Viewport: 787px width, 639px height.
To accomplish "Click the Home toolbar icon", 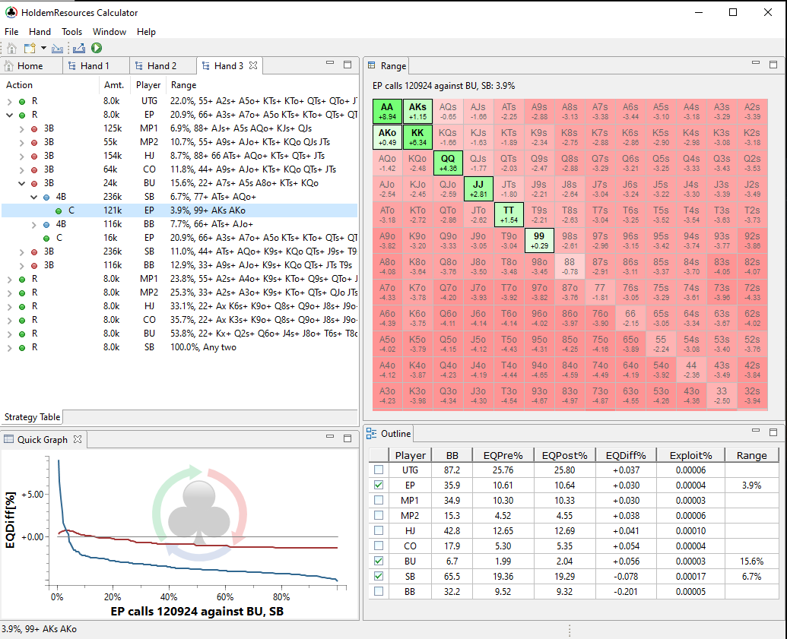I will point(11,48).
